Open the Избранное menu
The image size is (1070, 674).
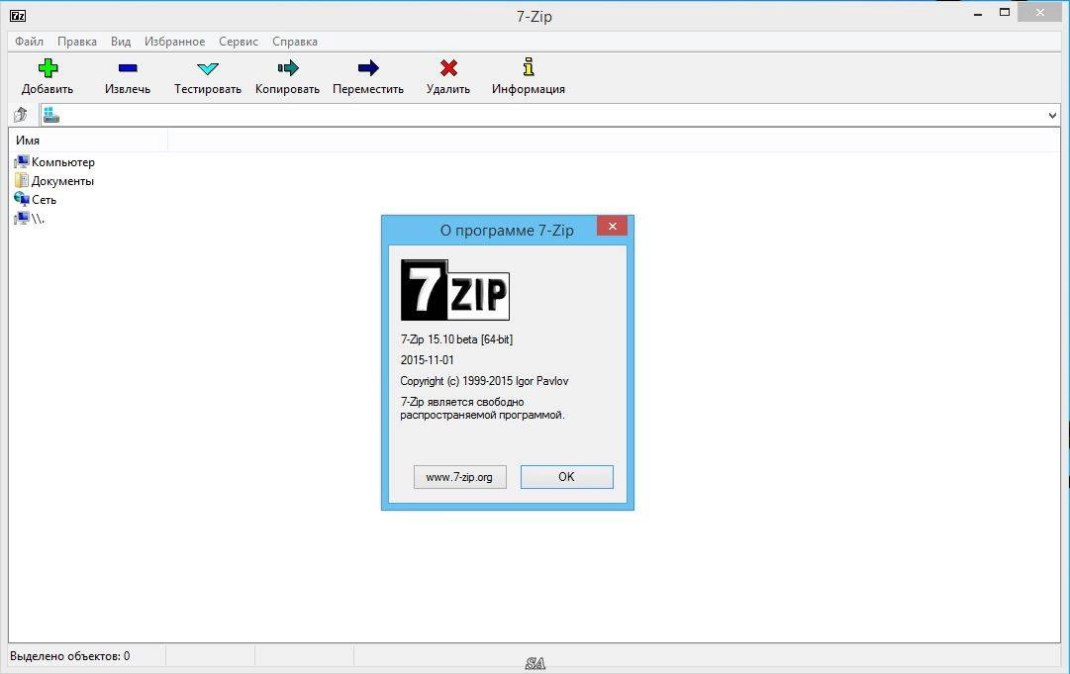[x=174, y=42]
